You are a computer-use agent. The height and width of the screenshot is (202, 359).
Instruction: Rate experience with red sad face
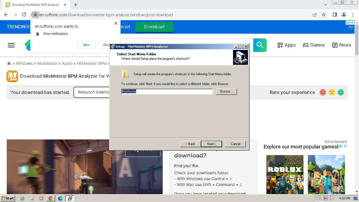[323, 92]
